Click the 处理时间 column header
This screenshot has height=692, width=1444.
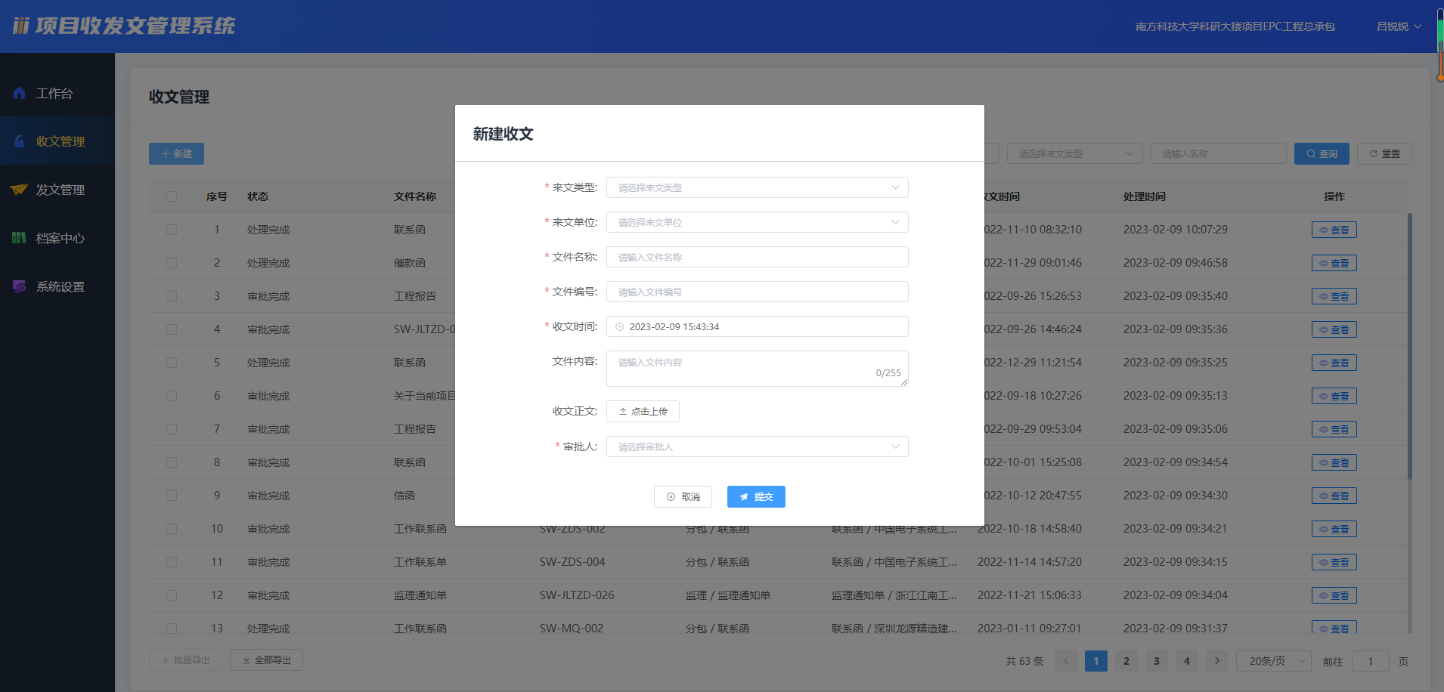pyautogui.click(x=1145, y=196)
